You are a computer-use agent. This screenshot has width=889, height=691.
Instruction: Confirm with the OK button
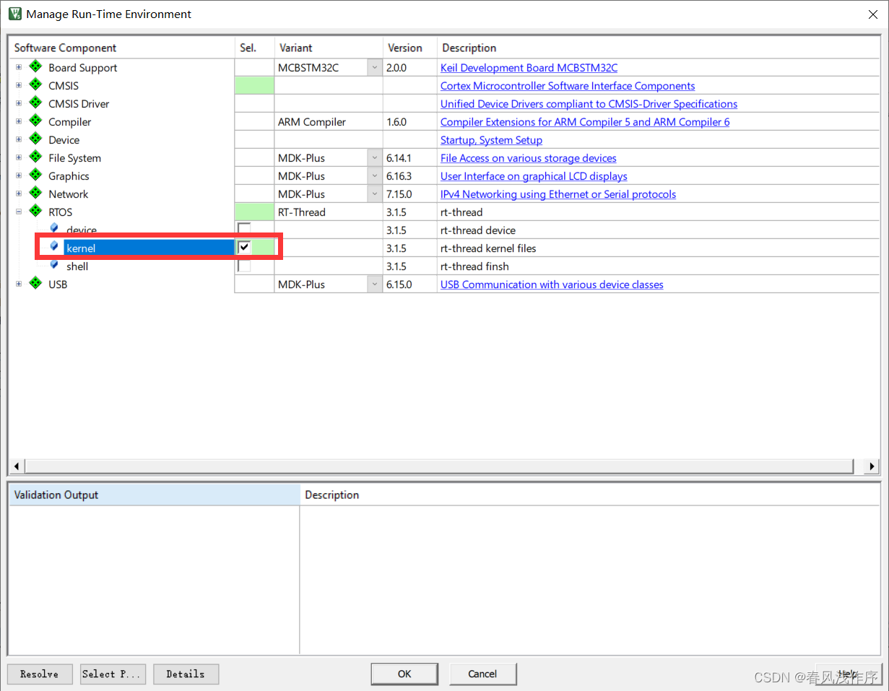(x=404, y=674)
